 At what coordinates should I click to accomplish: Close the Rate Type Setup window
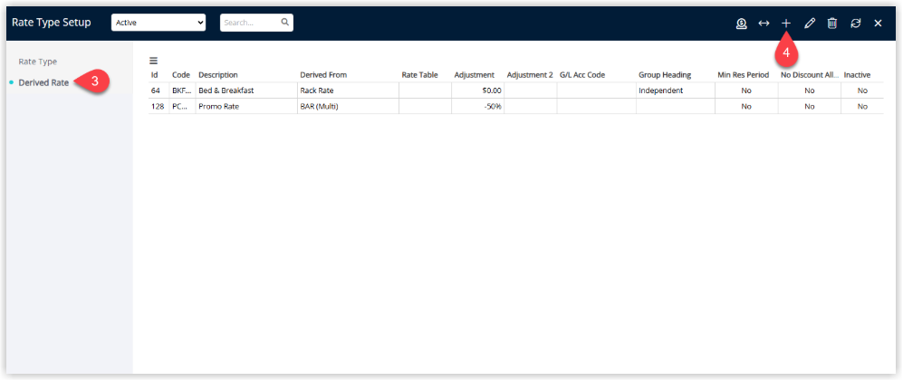point(879,23)
